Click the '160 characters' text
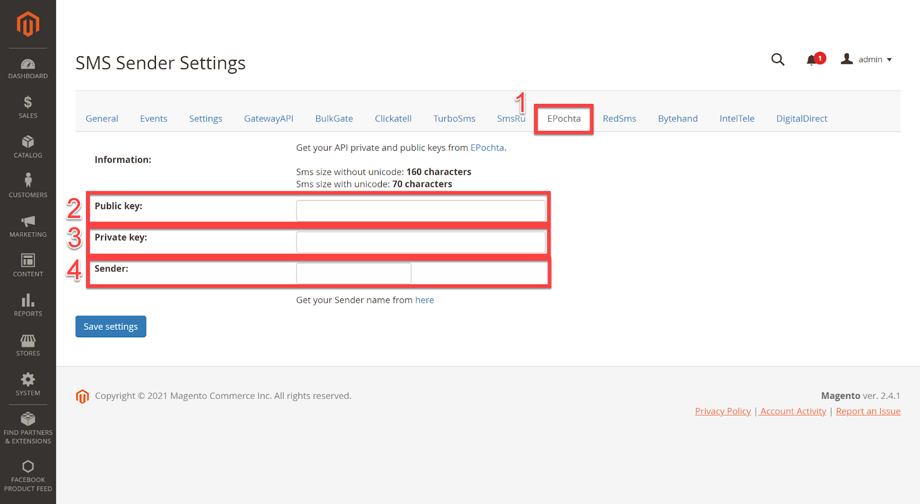Image resolution: width=920 pixels, height=504 pixels. click(439, 172)
